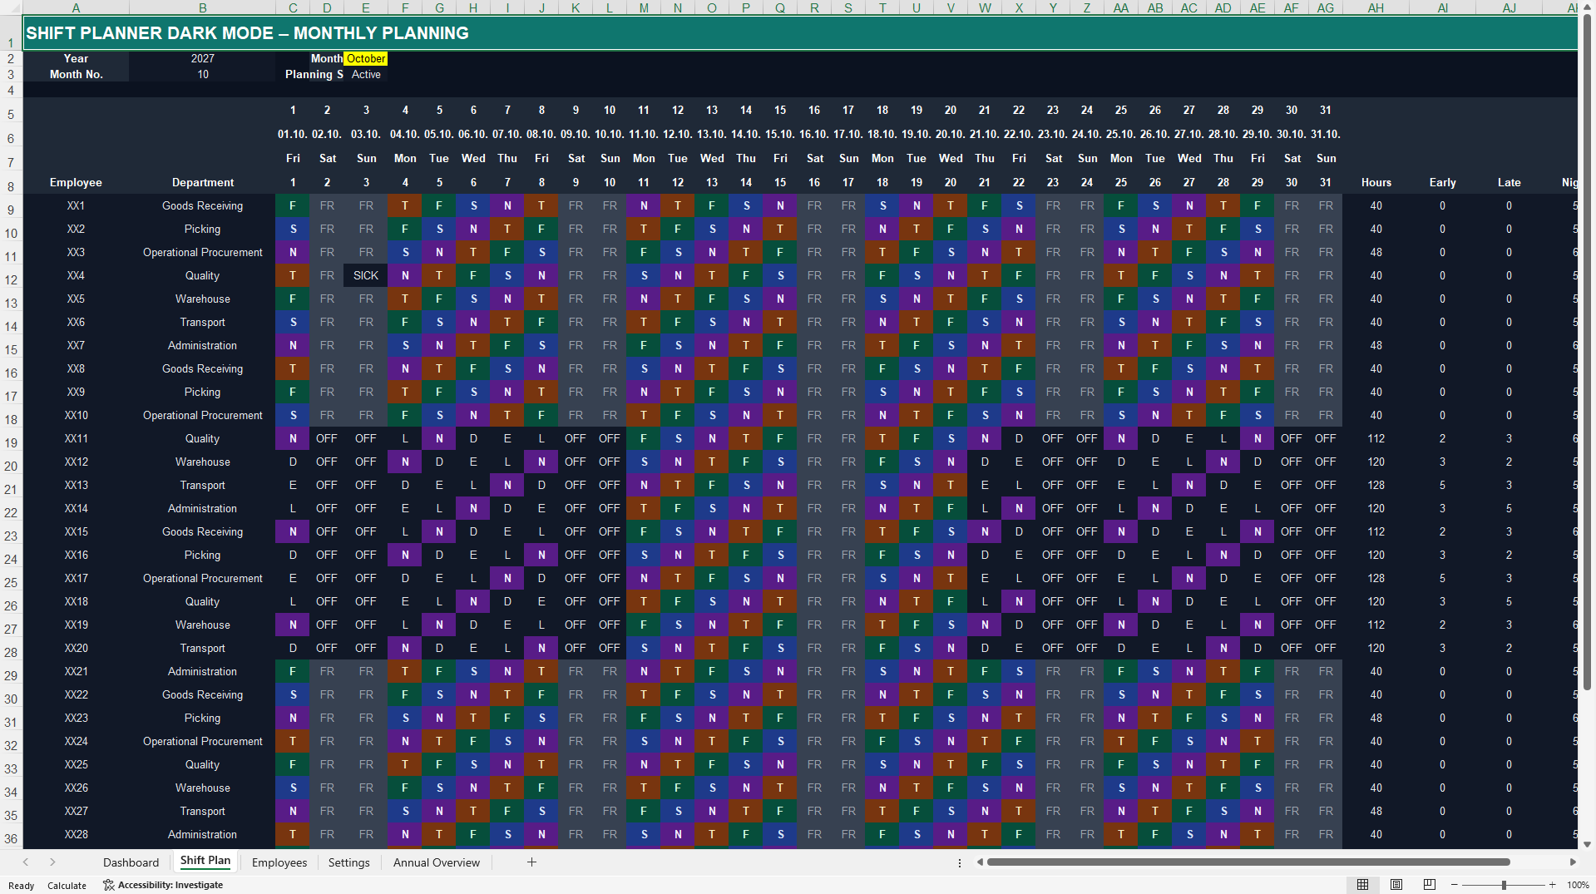
Task: Click the zoom out minus button
Action: click(x=1455, y=885)
